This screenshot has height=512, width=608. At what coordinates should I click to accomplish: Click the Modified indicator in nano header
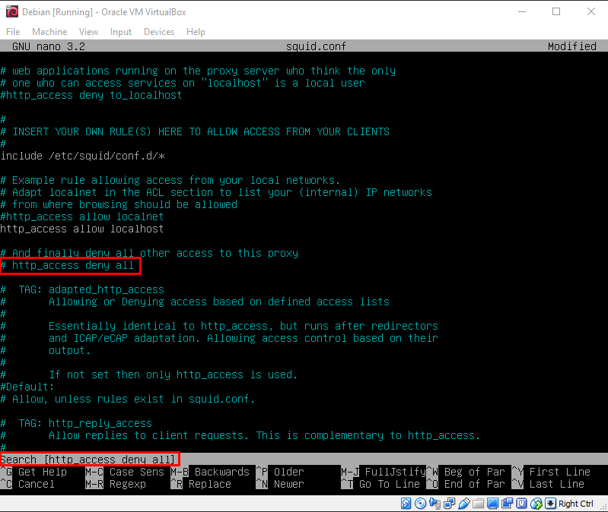coord(572,46)
